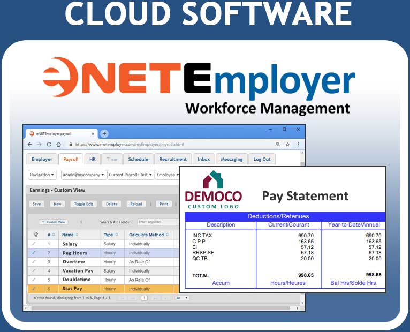Click the Log Out tab
The width and height of the screenshot is (410, 332).
coord(262,159)
